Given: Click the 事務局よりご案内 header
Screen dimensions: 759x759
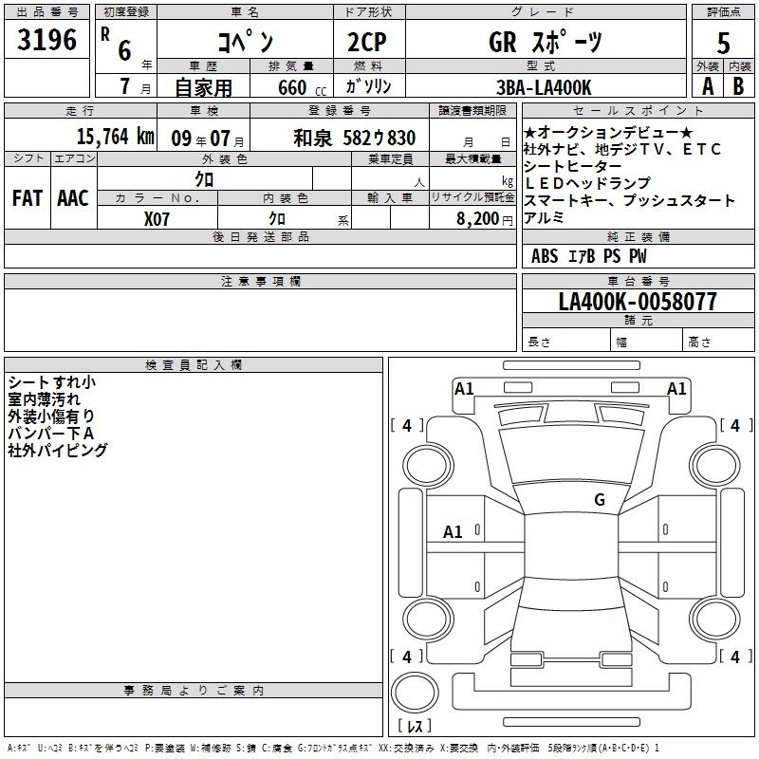Looking at the screenshot, I should click(x=194, y=691).
